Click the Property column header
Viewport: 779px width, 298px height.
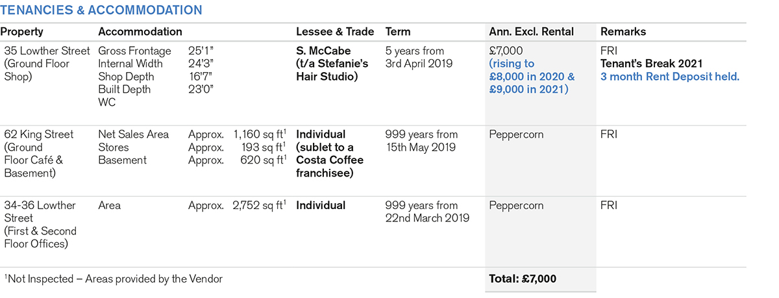coord(22,32)
